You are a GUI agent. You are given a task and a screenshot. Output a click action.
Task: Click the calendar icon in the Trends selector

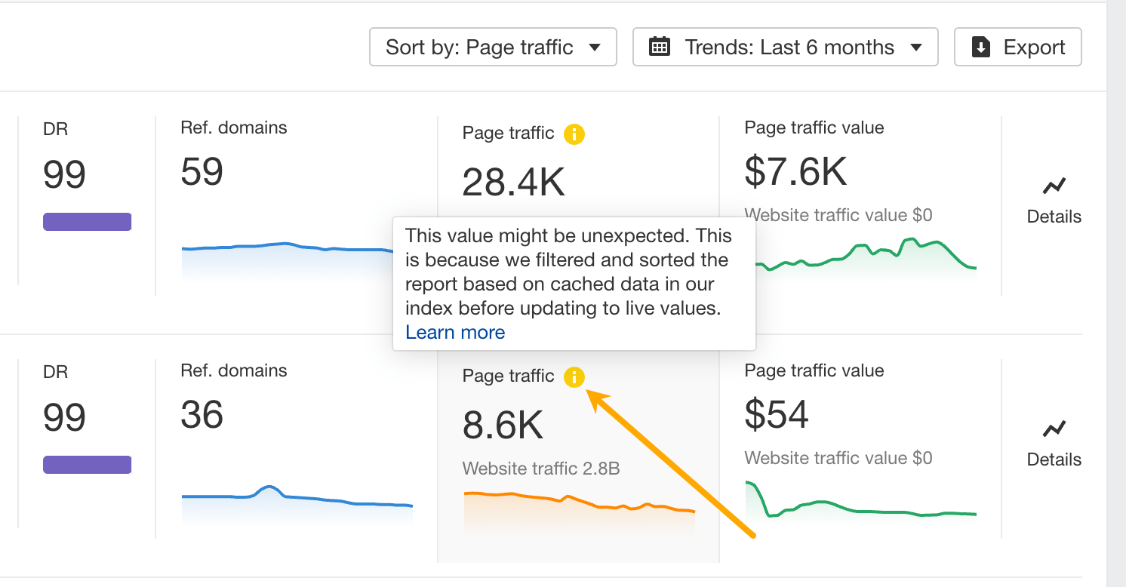pyautogui.click(x=660, y=46)
